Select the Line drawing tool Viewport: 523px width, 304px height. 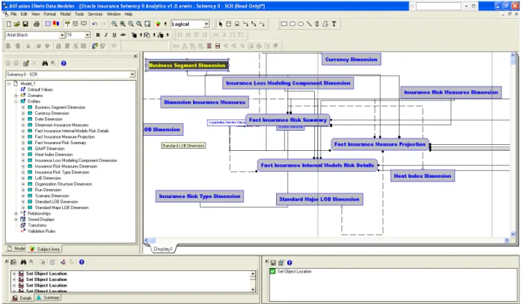pos(309,24)
